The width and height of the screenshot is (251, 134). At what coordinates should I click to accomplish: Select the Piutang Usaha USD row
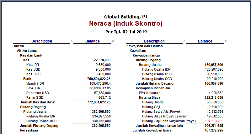click(x=41, y=121)
